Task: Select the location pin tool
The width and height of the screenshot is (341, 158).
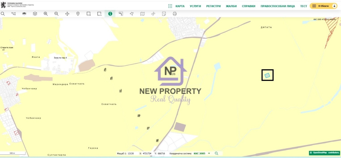Action: pos(78,14)
